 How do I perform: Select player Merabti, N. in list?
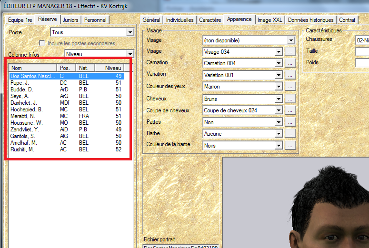pyautogui.click(x=67, y=116)
